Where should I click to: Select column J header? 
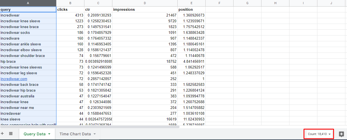331,3
